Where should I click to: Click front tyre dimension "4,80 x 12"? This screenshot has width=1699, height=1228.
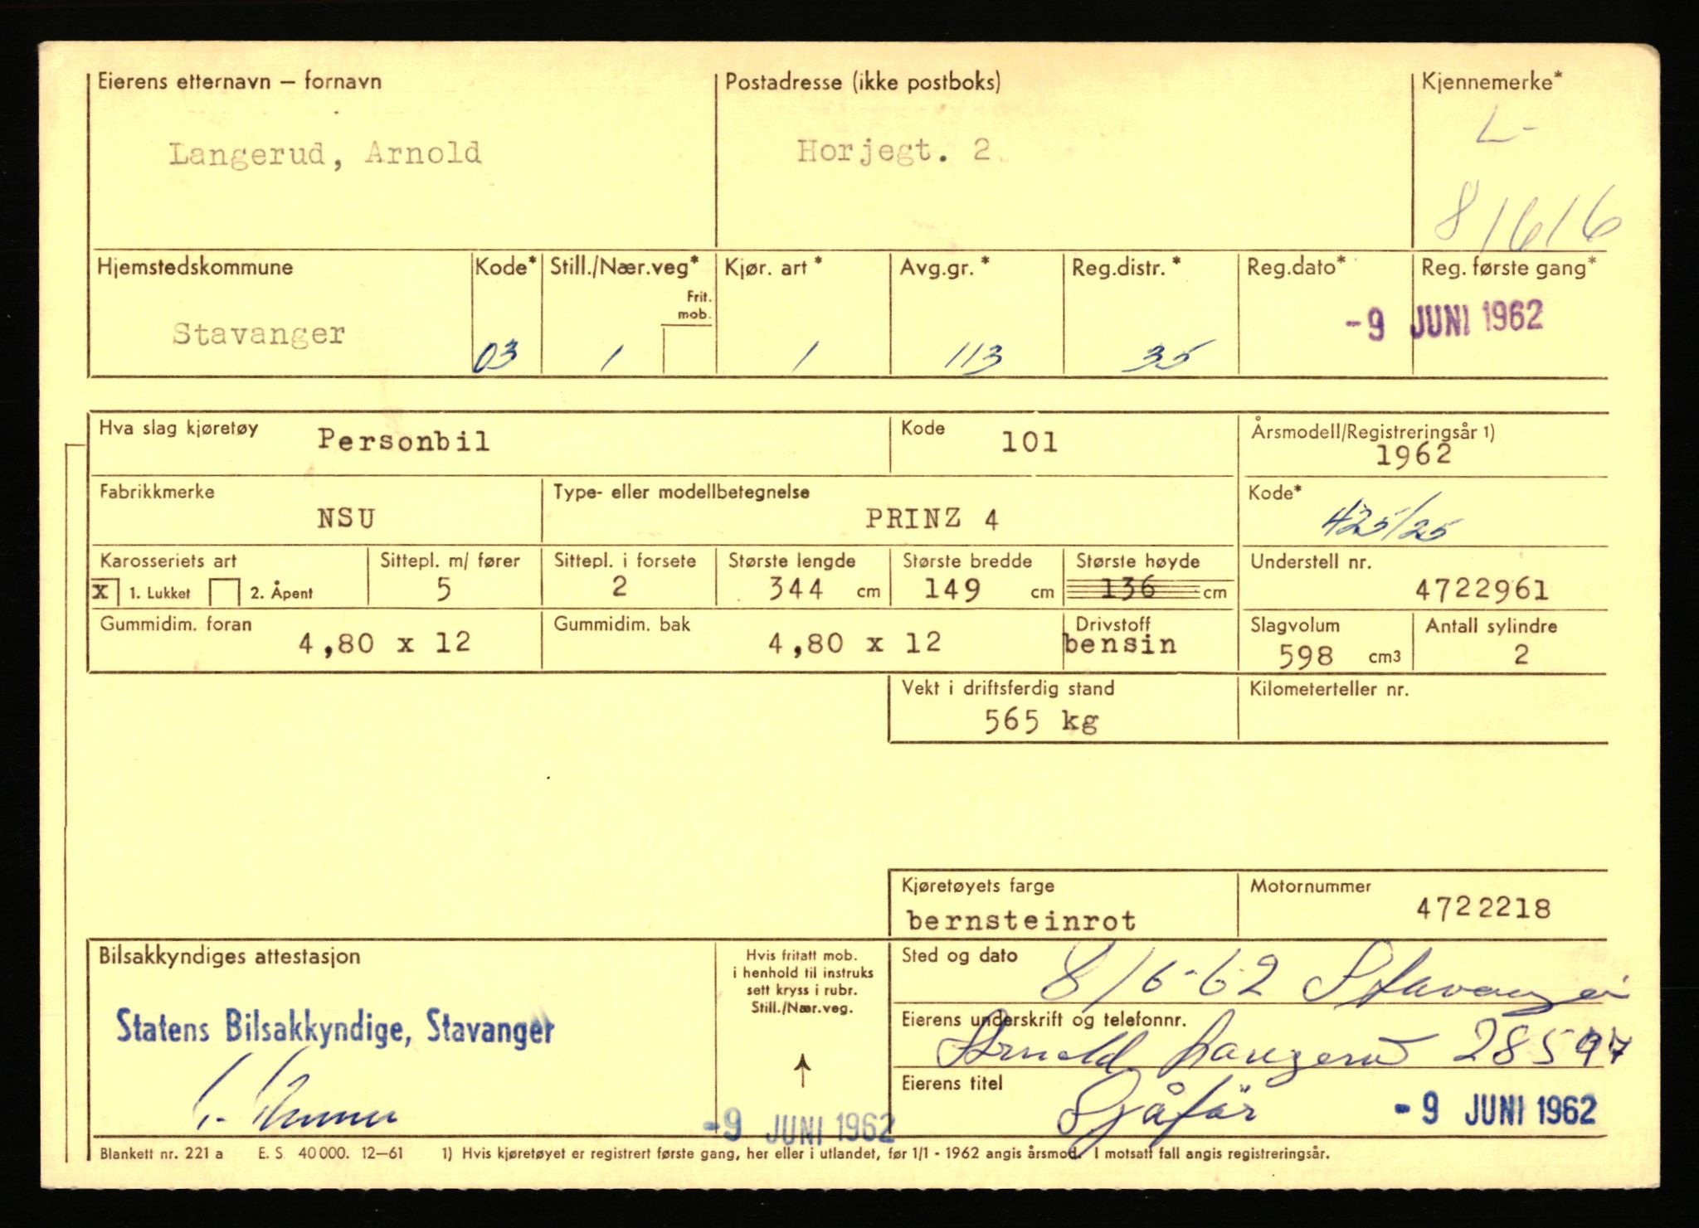(385, 643)
